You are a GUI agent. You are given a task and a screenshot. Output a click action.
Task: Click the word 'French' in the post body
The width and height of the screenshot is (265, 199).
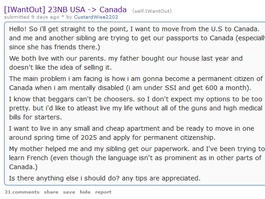tap(37, 158)
